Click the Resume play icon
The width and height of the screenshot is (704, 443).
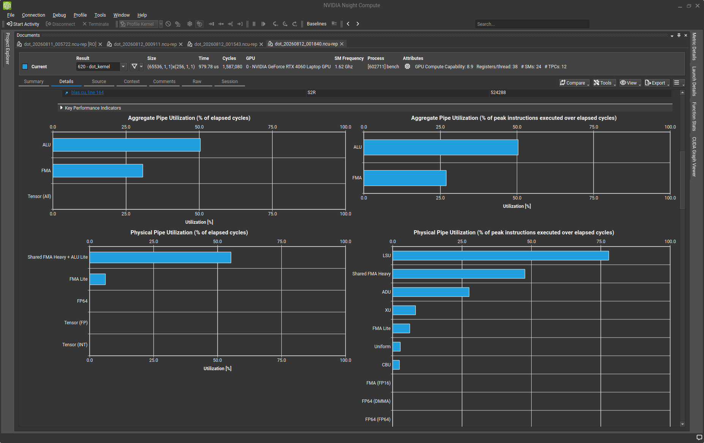(x=264, y=24)
